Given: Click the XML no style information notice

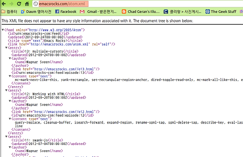Looking at the screenshot, I should point(97,21).
